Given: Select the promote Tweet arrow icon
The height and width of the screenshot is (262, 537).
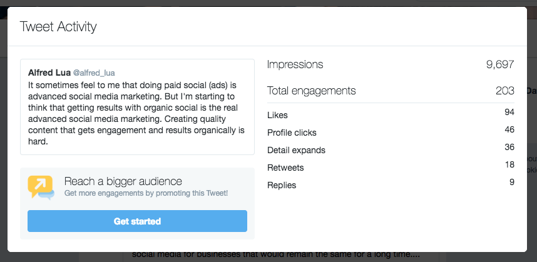Looking at the screenshot, I should (41, 188).
